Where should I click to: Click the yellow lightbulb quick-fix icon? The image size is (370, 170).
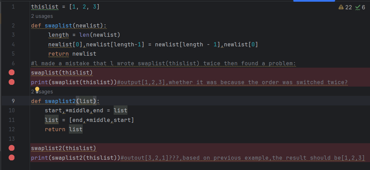[37, 90]
